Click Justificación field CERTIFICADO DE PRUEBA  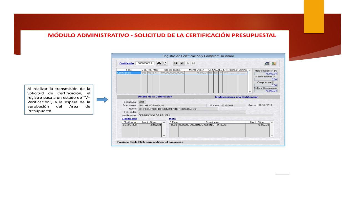coord(206,115)
